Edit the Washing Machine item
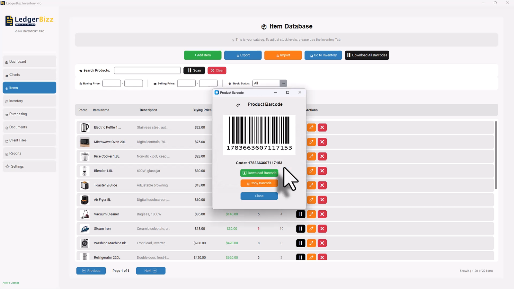Screen dimensions: 514x289 coord(311,243)
